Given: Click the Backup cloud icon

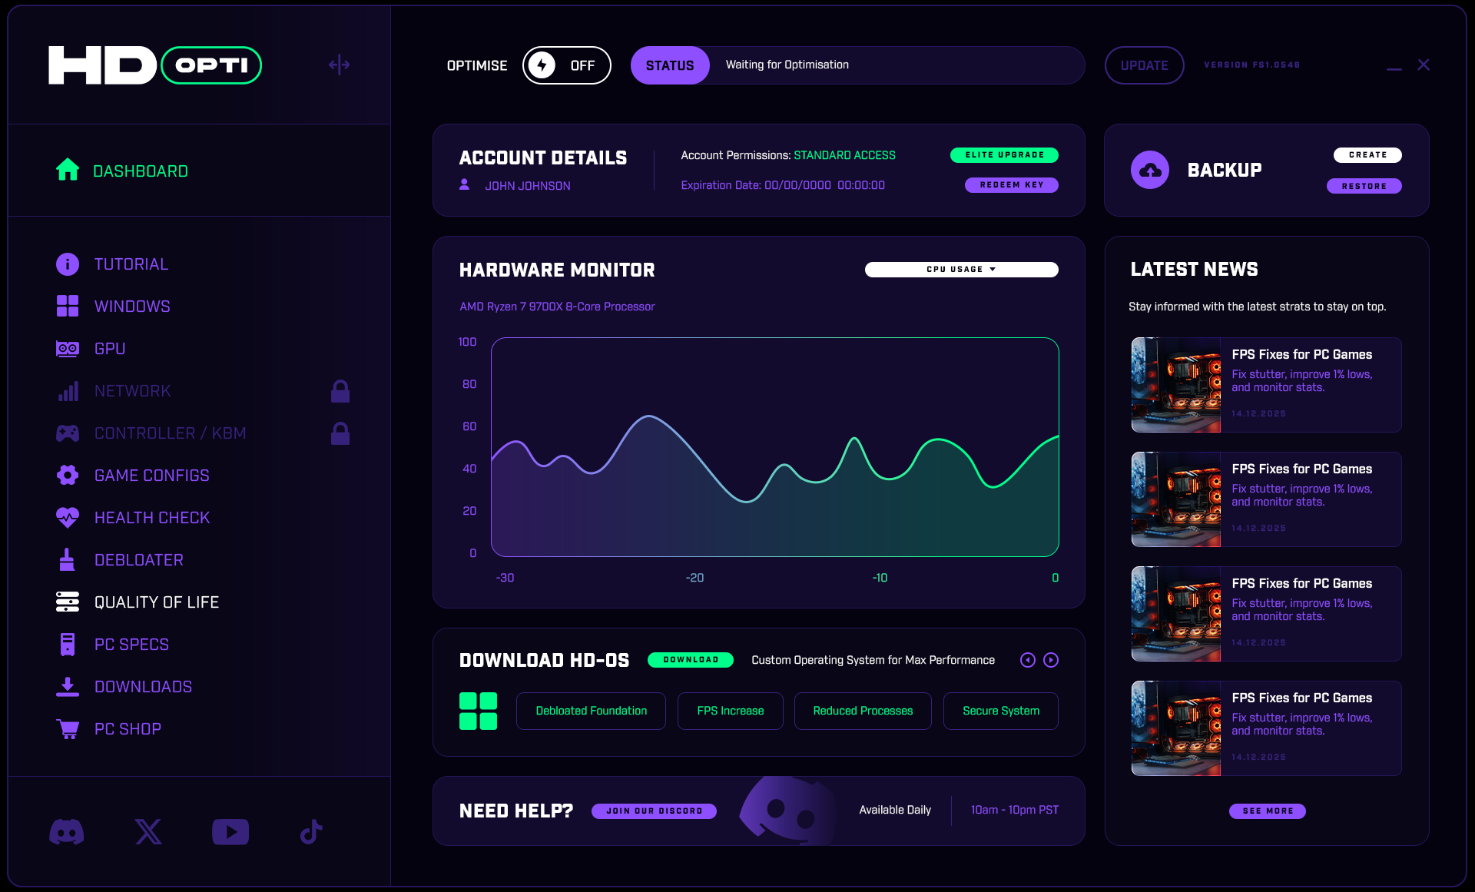Looking at the screenshot, I should (x=1150, y=170).
